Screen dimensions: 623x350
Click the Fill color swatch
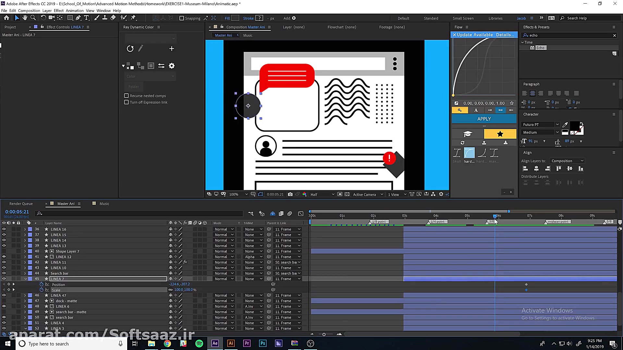click(x=235, y=18)
